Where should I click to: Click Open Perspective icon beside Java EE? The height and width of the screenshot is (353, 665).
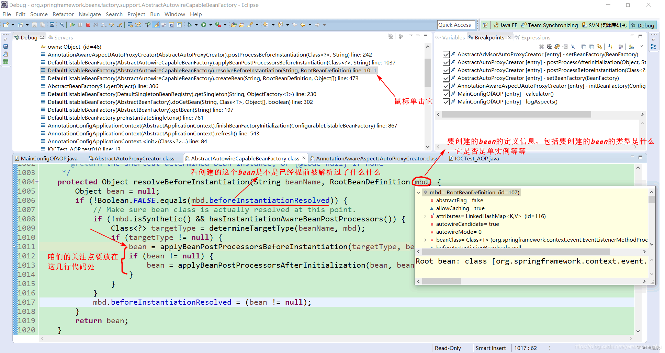[x=485, y=25]
